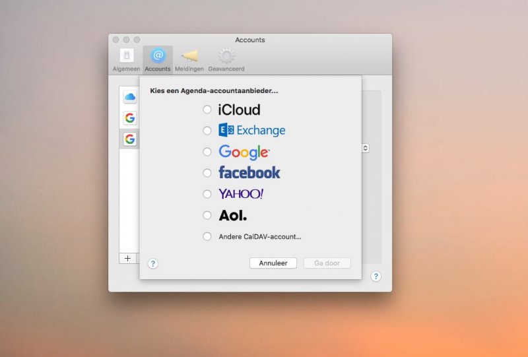This screenshot has height=357, width=528.
Task: Open help from the dialog sheet question mark
Action: [x=153, y=264]
